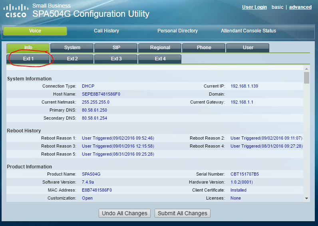Click Current Gateway value 192.168.1.1

coord(242,102)
